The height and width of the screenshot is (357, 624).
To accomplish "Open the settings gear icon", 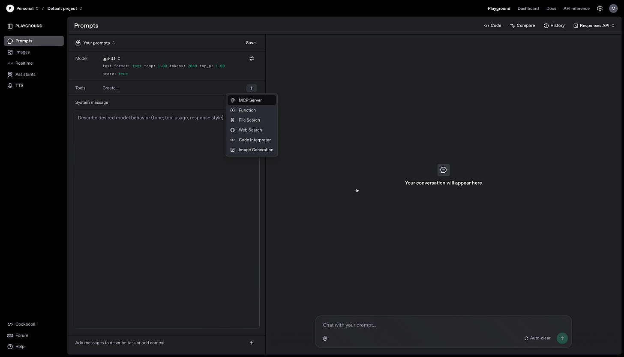I will 600,9.
